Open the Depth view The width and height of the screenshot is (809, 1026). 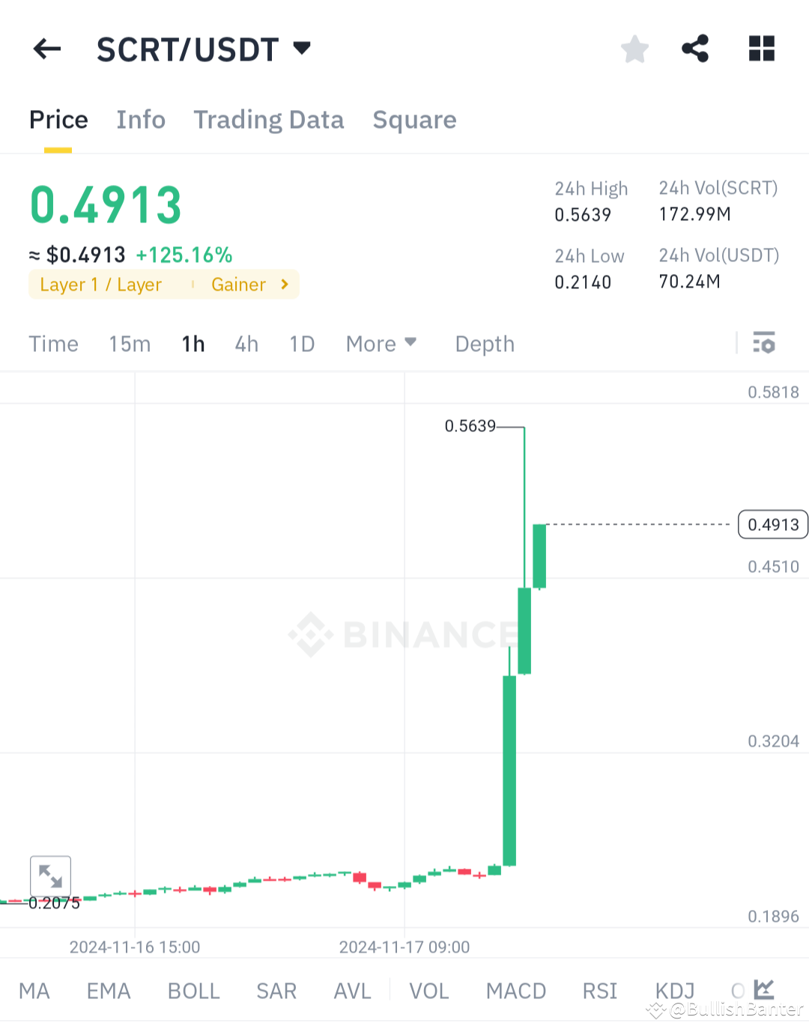484,344
